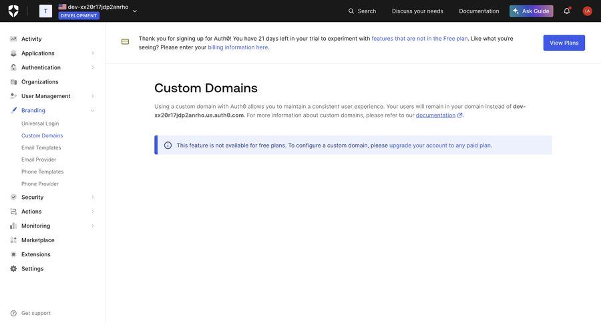Image resolution: width=601 pixels, height=323 pixels.
Task: Click the search magnifier icon
Action: pyautogui.click(x=351, y=11)
